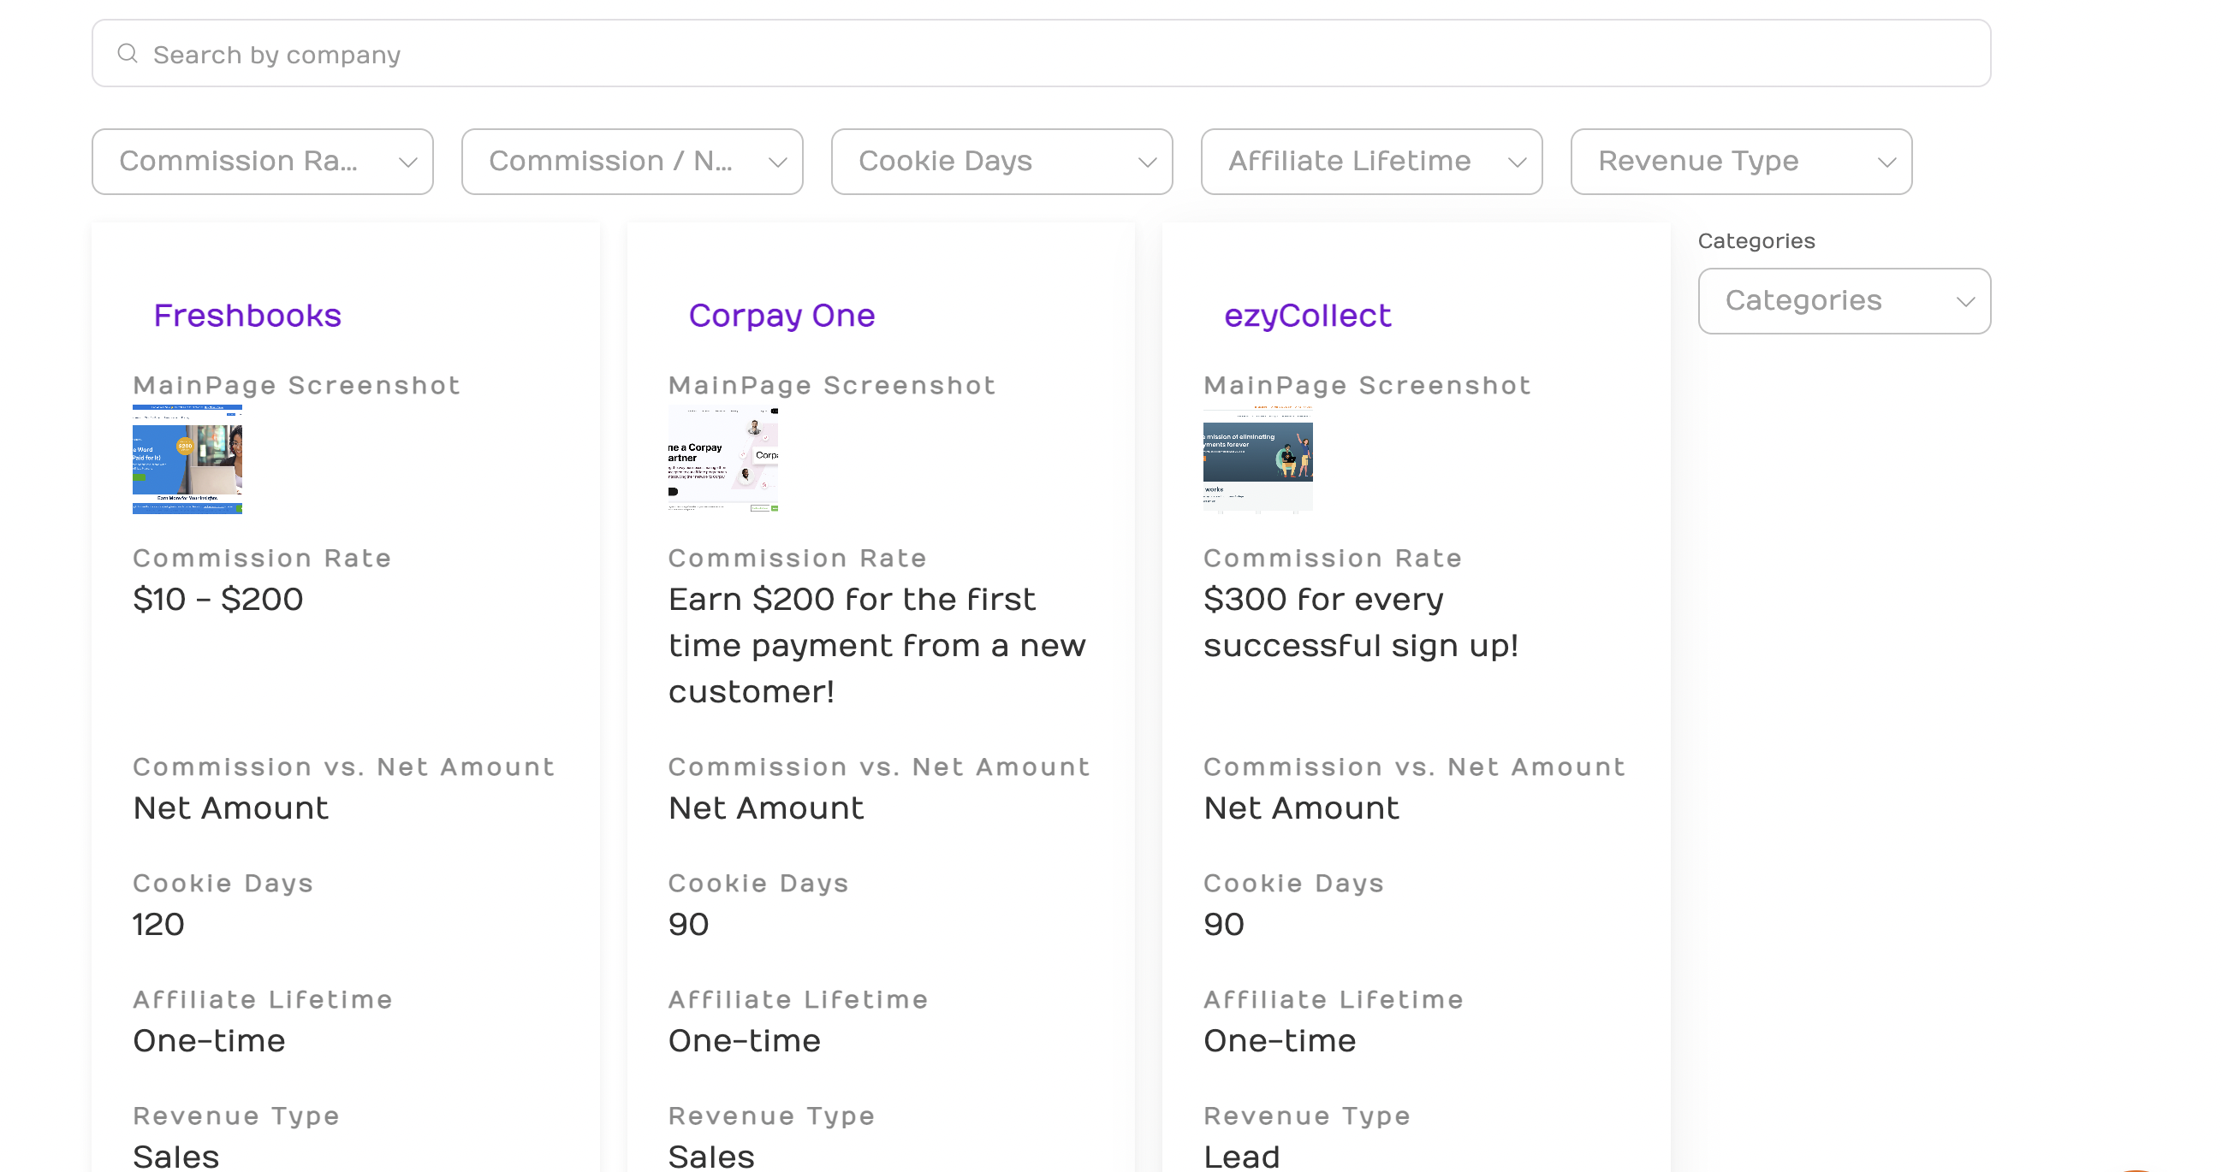Click the ezyCollect screenshot thumbnail

1257,459
